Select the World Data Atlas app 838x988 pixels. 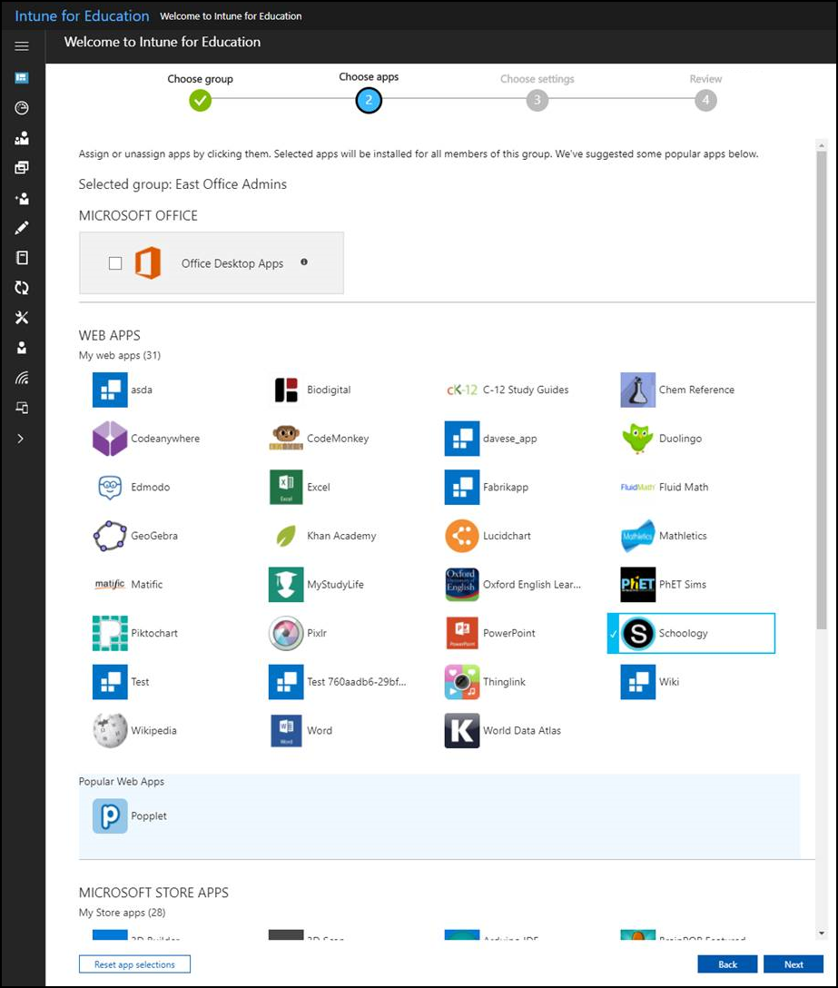point(503,730)
